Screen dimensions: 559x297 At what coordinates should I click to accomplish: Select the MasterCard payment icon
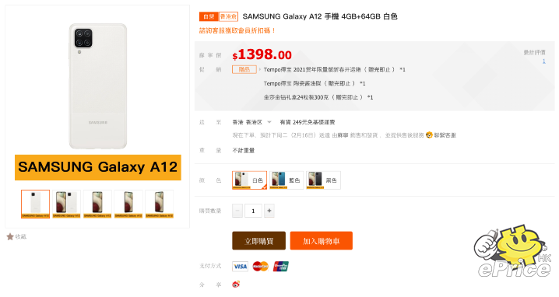260,267
